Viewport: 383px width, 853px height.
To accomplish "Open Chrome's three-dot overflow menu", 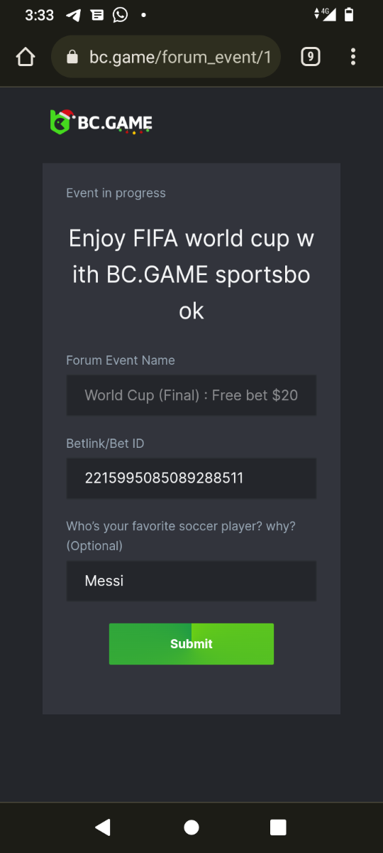I will click(x=353, y=57).
